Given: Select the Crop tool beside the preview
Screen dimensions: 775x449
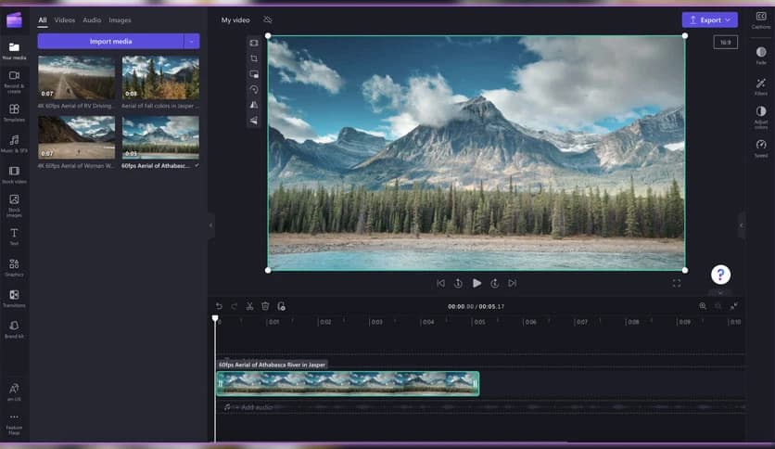Looking at the screenshot, I should coord(254,58).
